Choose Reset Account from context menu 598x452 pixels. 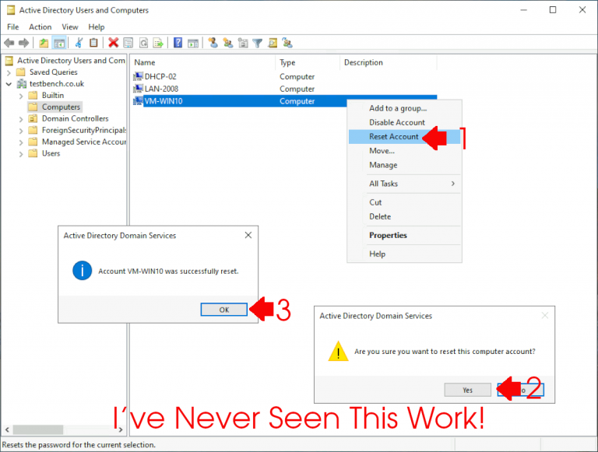pos(393,137)
